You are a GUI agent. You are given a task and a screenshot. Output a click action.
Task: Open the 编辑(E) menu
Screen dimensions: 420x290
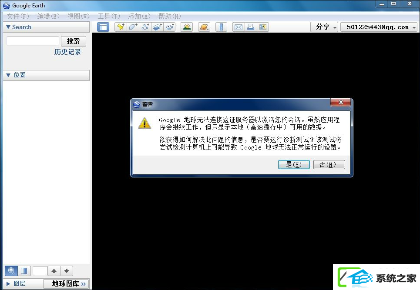point(48,17)
